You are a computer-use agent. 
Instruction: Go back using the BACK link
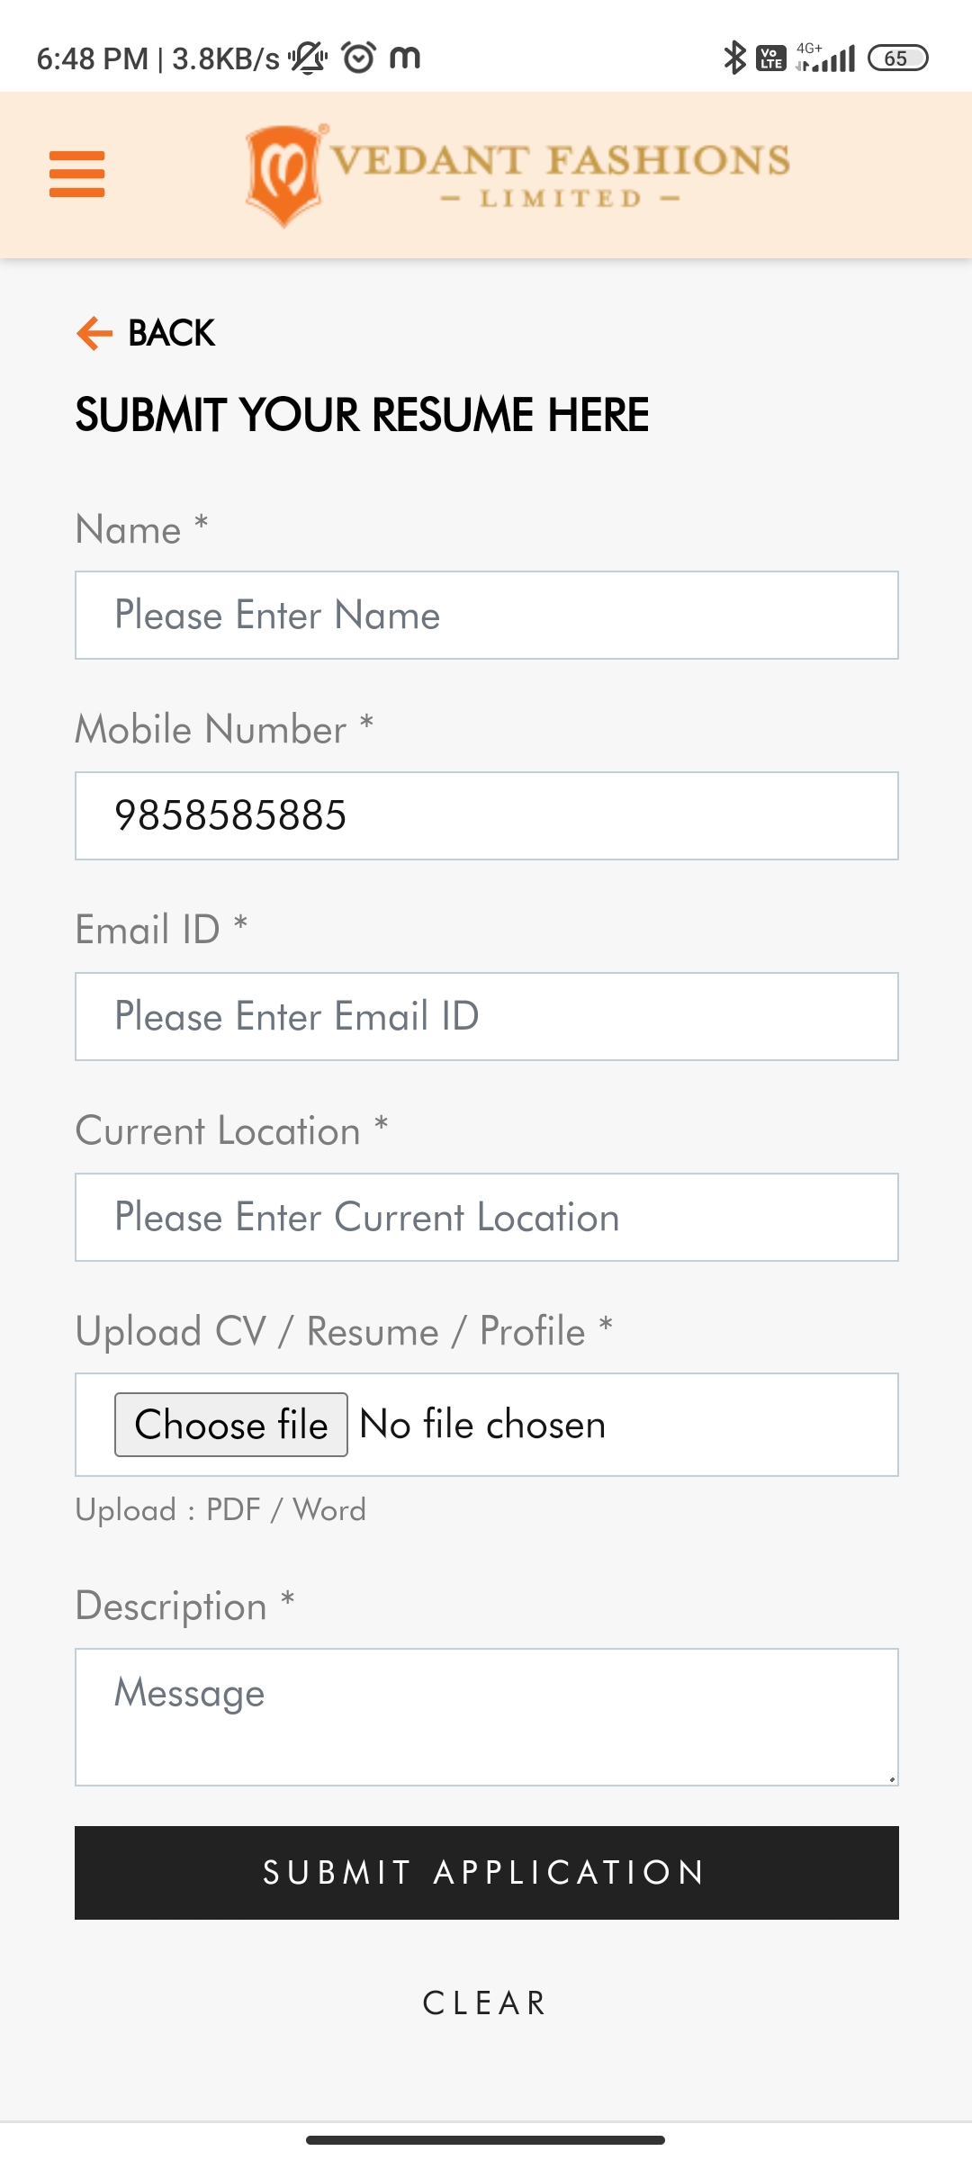point(171,333)
